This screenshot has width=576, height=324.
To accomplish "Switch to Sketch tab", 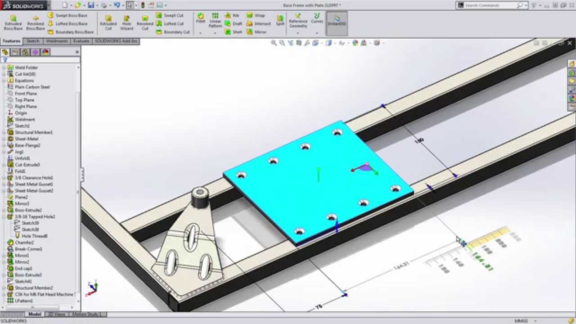I will (x=33, y=41).
